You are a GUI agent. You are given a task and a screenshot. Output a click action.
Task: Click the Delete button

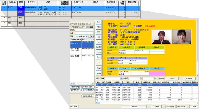tap(99, 73)
